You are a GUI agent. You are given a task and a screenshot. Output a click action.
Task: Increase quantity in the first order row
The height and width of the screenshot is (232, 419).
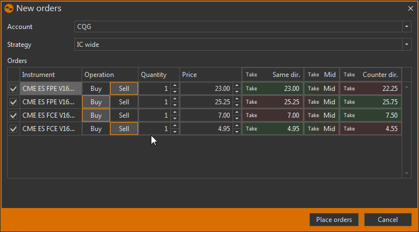(174, 85)
